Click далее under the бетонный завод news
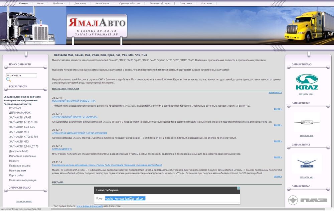The width and height of the screenshot is (334, 211). click(278, 109)
